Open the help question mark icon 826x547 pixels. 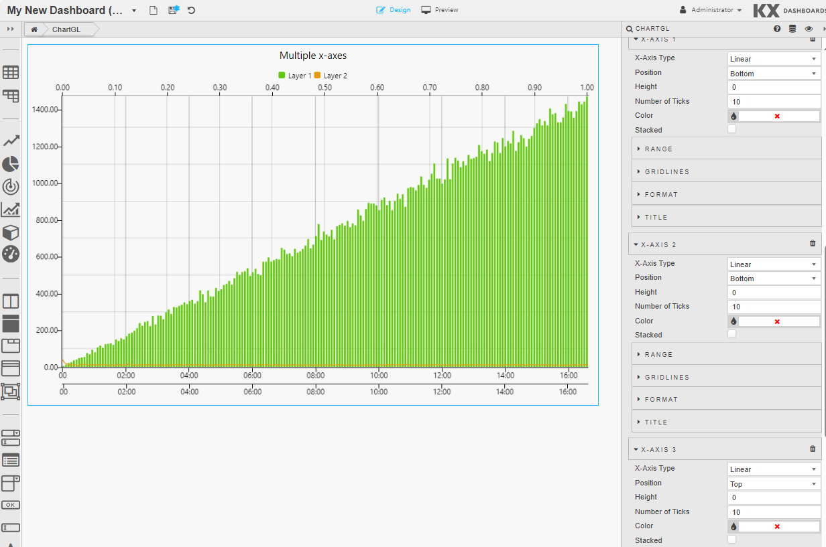click(x=777, y=29)
